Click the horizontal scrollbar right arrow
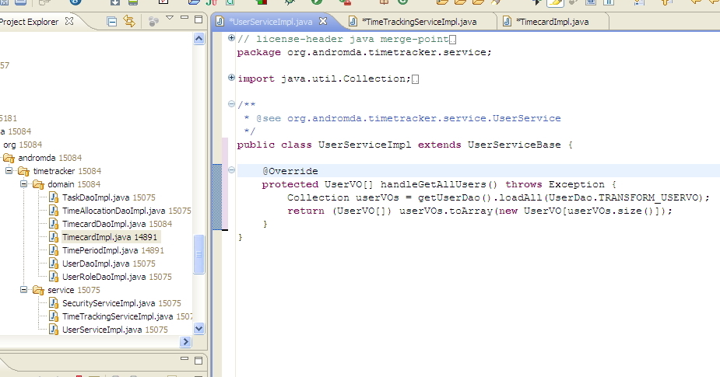The image size is (720, 377). [185, 342]
